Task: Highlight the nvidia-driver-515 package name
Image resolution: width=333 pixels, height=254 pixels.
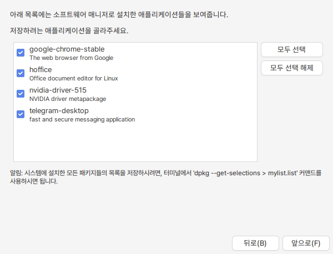Action: click(x=58, y=90)
